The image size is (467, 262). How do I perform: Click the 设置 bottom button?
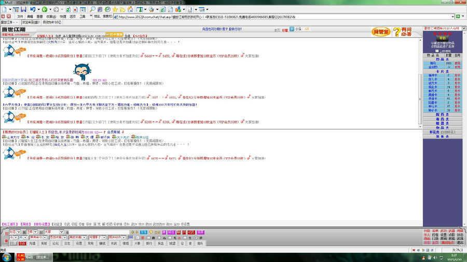click(79, 243)
